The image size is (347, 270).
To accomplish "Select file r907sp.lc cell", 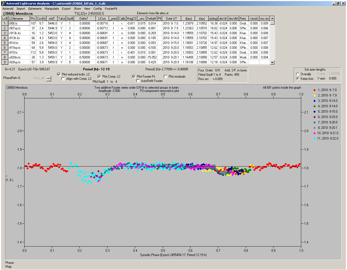I will pyautogui.click(x=19, y=28).
